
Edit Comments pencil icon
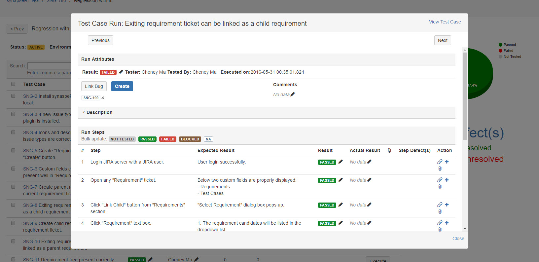293,94
